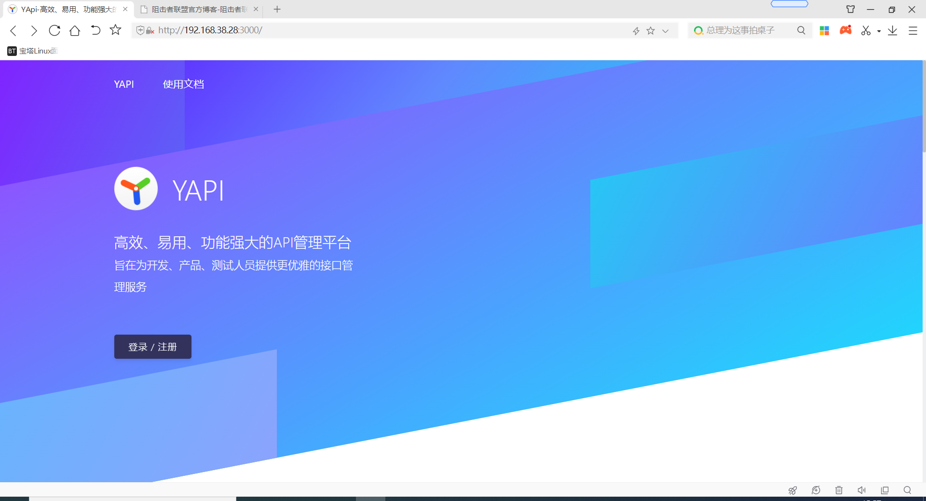Open the 使用文档 navigation link

click(x=183, y=84)
